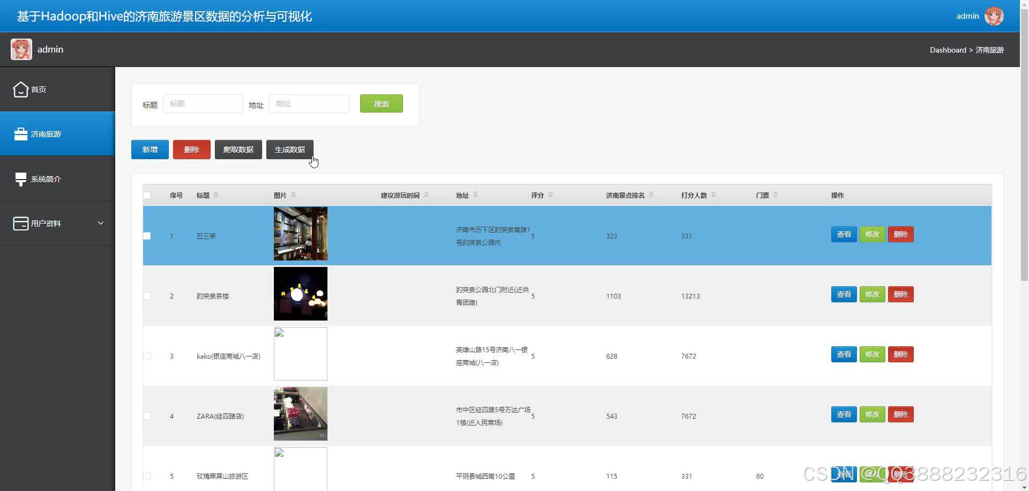
Task: Click the 五三亭 image thumbnail
Action: (300, 234)
